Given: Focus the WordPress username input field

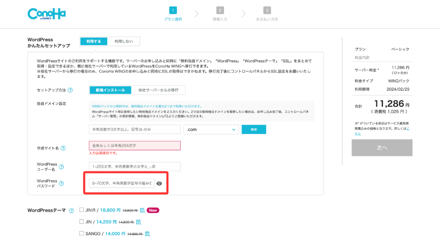Looking at the screenshot, I should [x=134, y=166].
